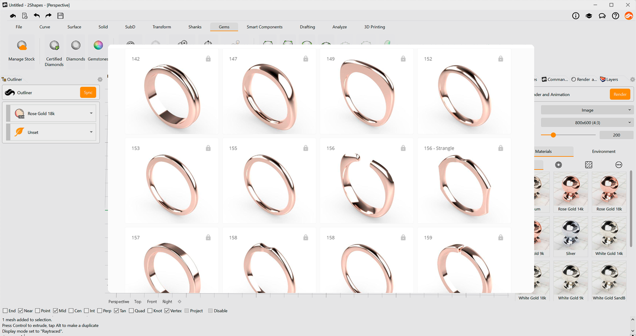
Task: Toggle the Quad snap checkbox
Action: coord(131,311)
